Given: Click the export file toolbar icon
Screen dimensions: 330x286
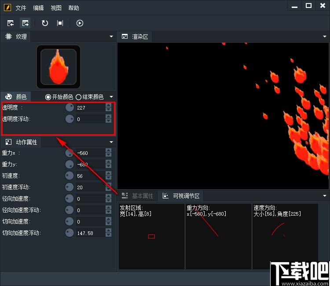Looking at the screenshot, I should click(x=26, y=23).
